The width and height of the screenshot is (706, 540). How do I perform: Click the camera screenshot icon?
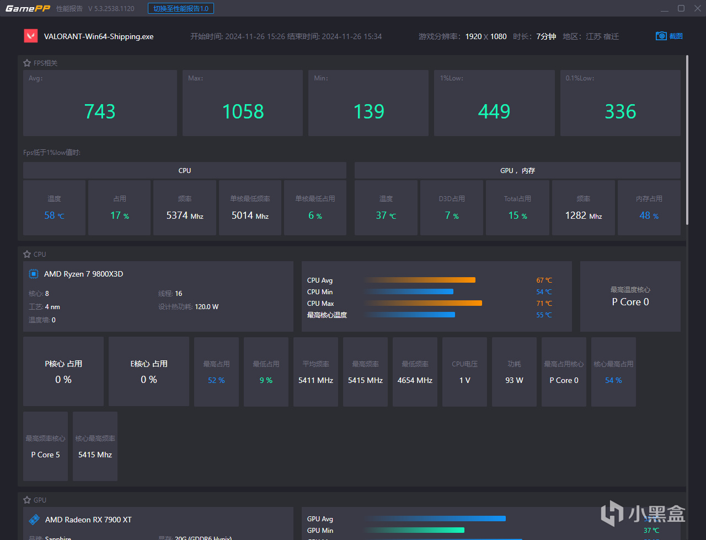click(661, 36)
